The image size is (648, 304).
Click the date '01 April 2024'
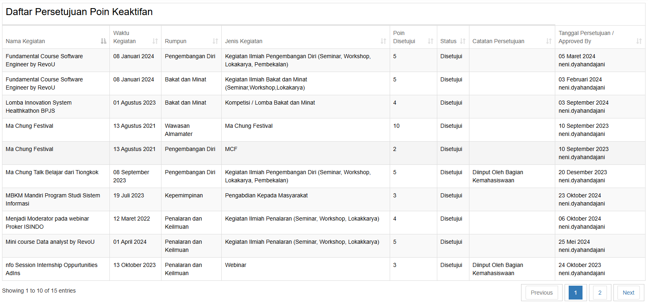130,242
